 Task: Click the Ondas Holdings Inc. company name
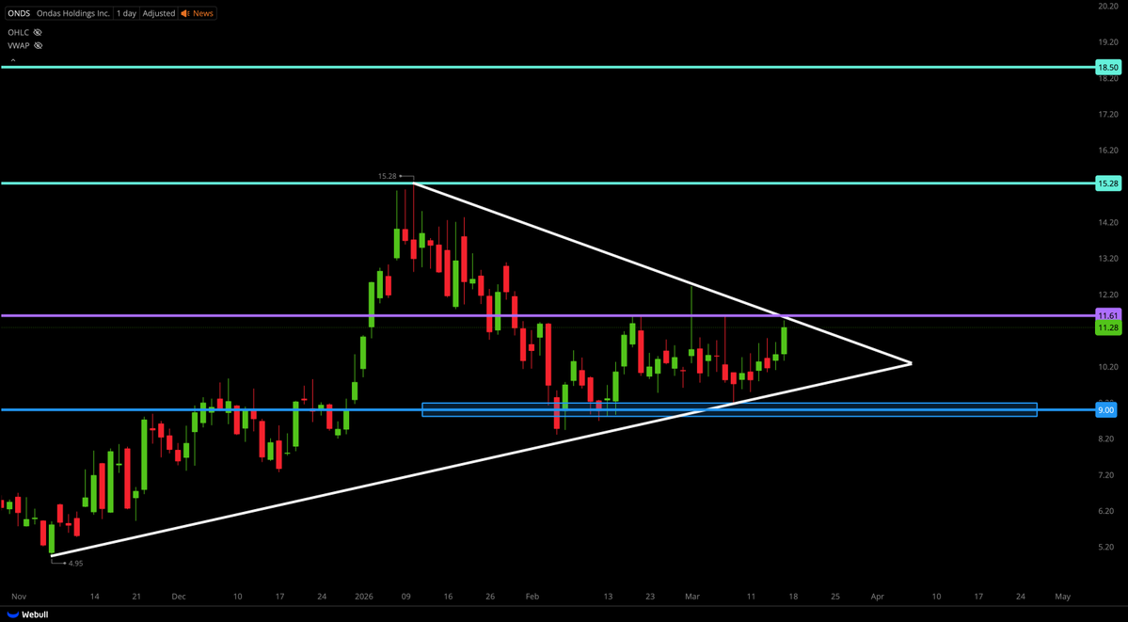coord(71,13)
